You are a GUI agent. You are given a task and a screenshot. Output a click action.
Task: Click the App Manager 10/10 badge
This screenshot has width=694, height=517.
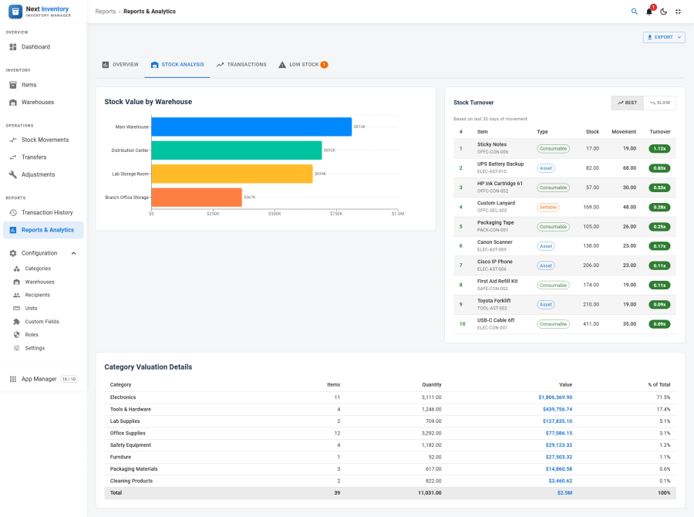tap(69, 379)
